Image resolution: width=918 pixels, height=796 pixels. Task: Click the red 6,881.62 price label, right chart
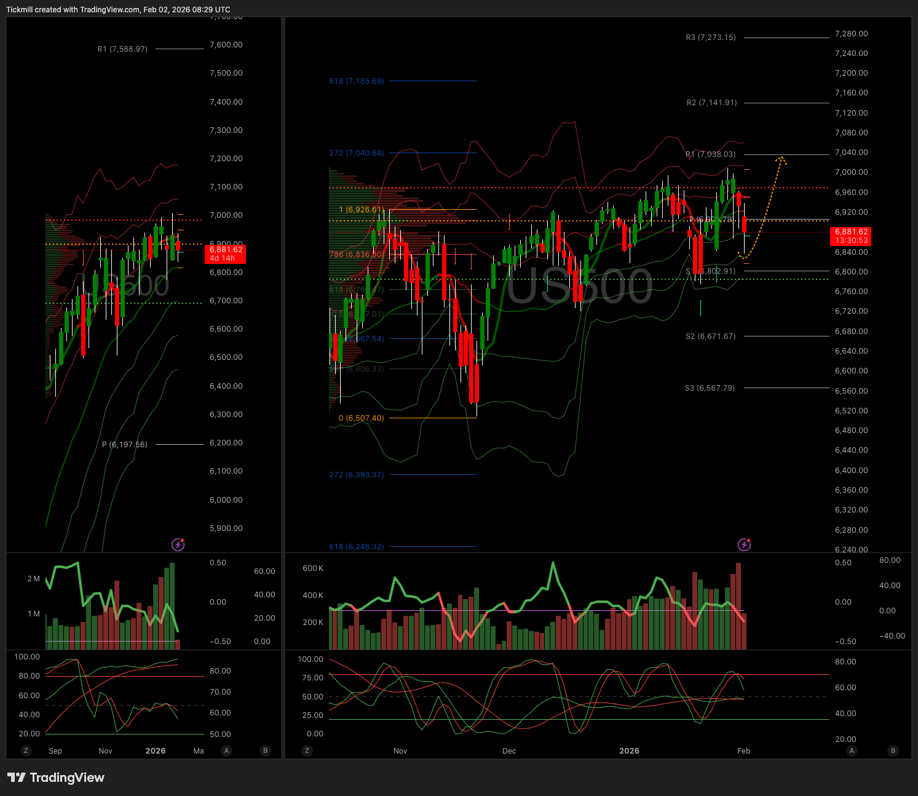click(x=851, y=236)
